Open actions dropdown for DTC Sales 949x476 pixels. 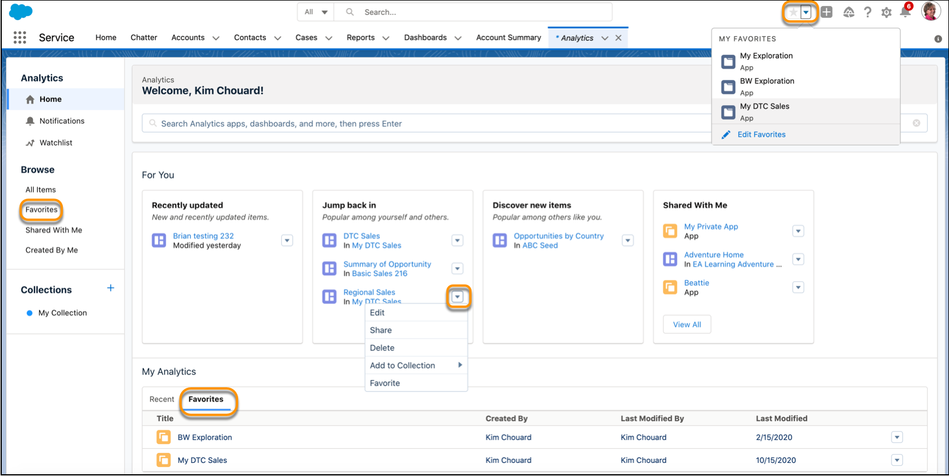457,240
